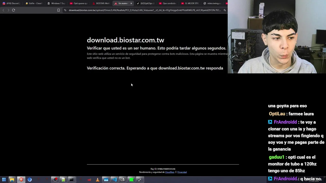The height and width of the screenshot is (183, 326).
Task: Click gaduu1 username in chat
Action: (276, 157)
